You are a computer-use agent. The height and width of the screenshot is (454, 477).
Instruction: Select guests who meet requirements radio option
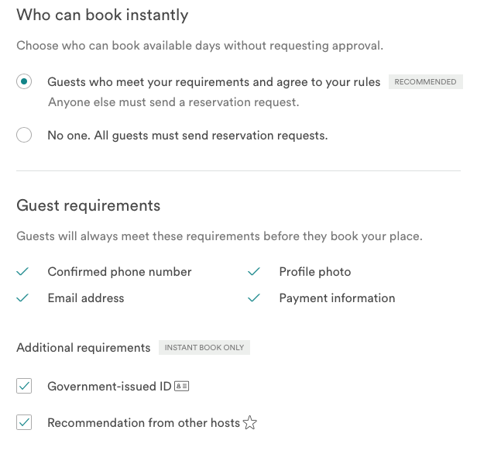tap(24, 81)
